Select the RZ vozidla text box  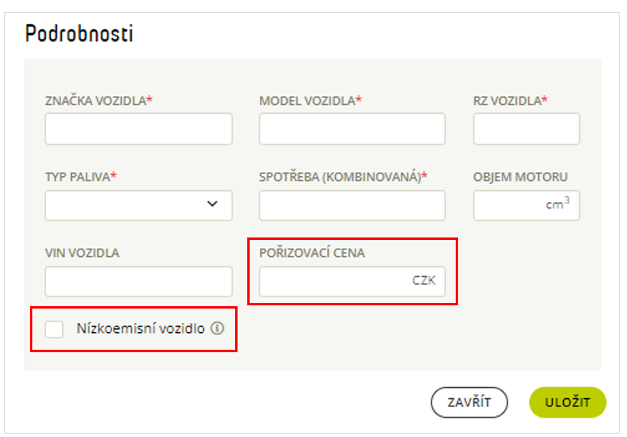[x=527, y=128]
